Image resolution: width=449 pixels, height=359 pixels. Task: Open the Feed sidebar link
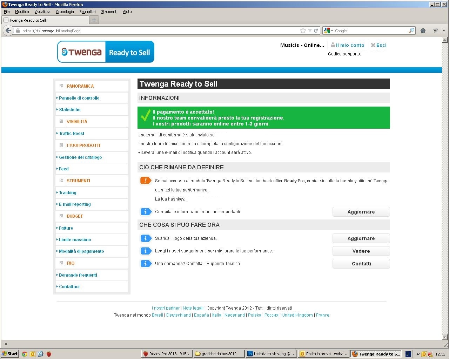tap(63, 169)
